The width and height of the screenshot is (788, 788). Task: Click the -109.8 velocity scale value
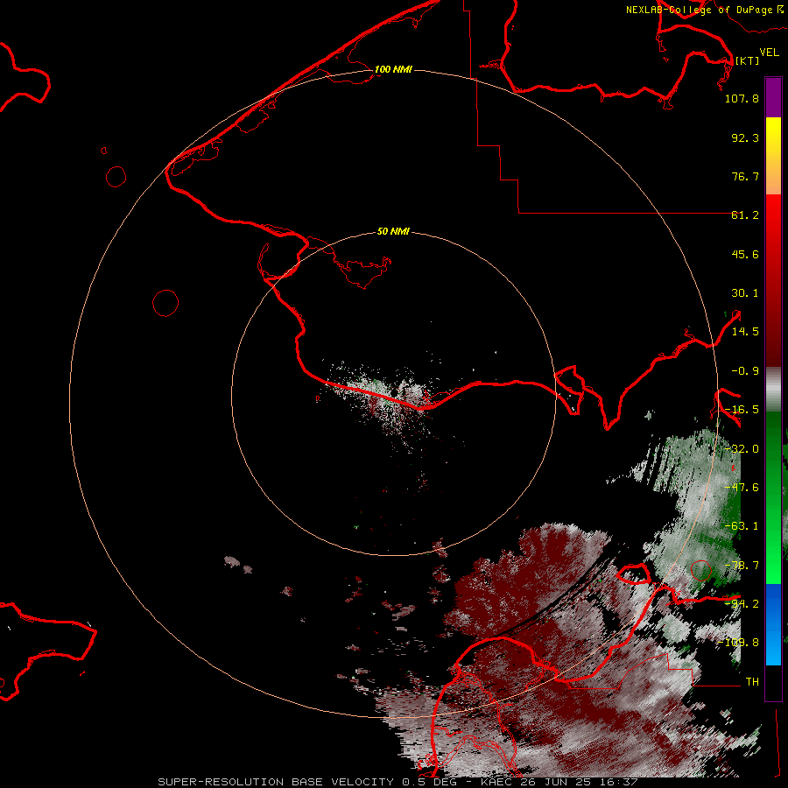click(x=738, y=643)
